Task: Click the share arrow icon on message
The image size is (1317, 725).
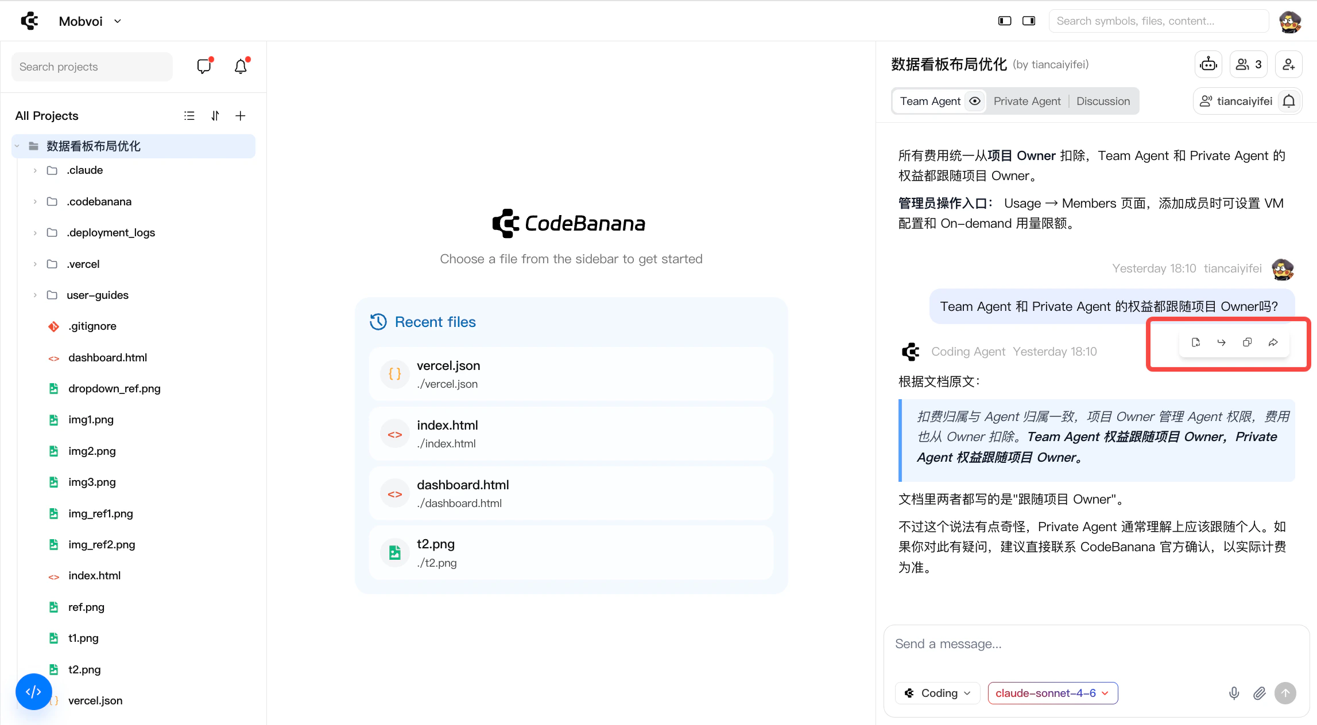Action: pyautogui.click(x=1273, y=342)
